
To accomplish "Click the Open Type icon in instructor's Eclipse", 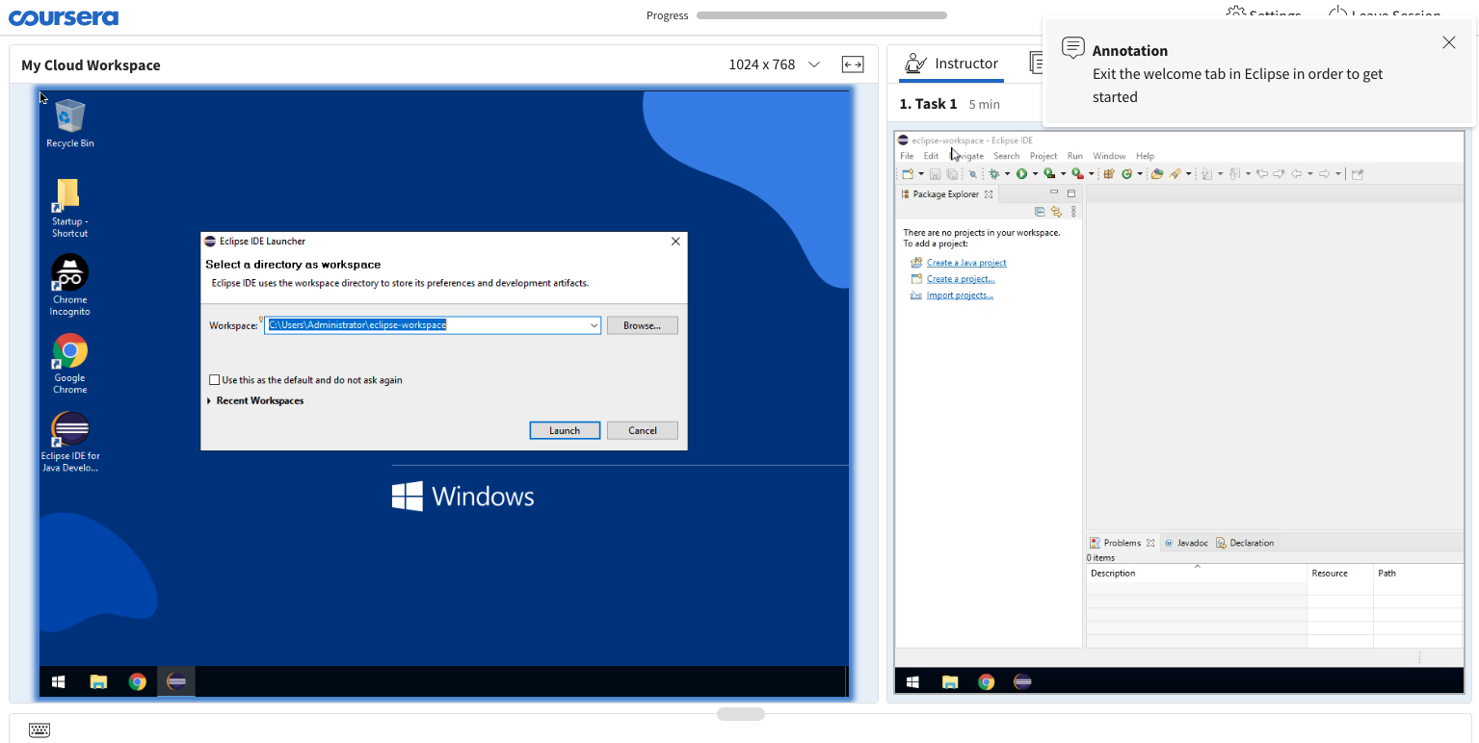I will click(1157, 174).
